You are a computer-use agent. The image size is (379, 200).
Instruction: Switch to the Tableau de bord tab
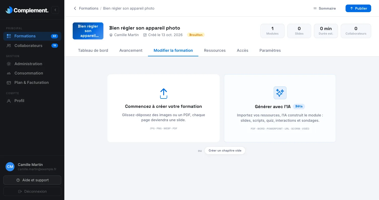click(93, 50)
